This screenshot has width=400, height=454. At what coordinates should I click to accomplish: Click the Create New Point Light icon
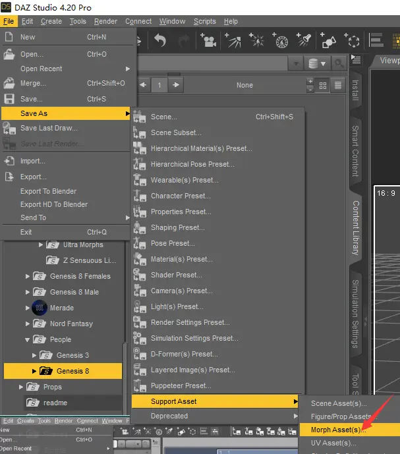[256, 40]
